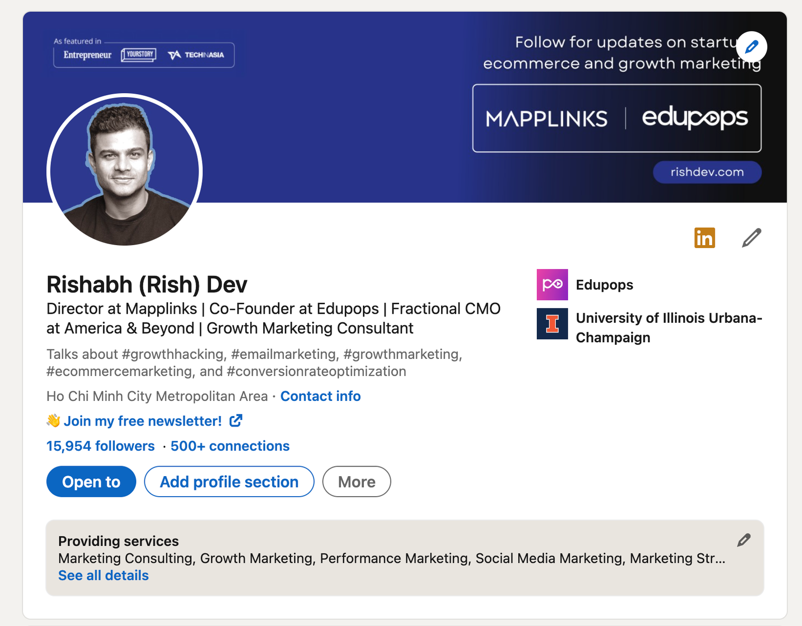
Task: Click the Marketing Consulting services list text
Action: pyautogui.click(x=392, y=558)
